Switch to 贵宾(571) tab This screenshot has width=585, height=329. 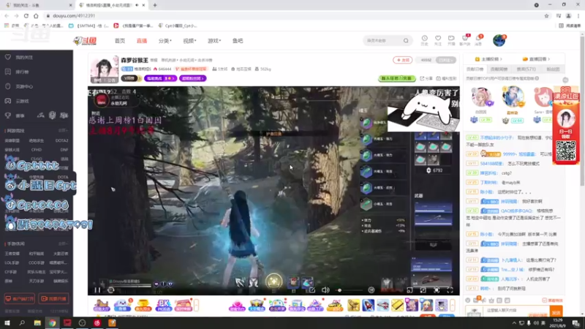pyautogui.click(x=526, y=69)
